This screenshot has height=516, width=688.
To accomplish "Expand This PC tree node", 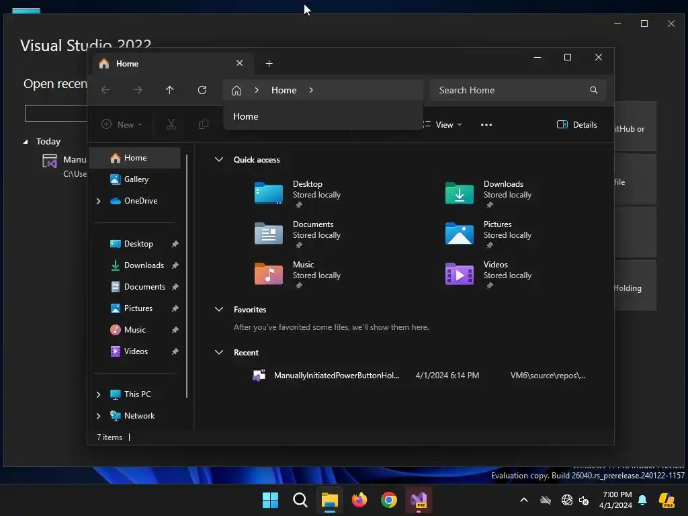I will [98, 394].
